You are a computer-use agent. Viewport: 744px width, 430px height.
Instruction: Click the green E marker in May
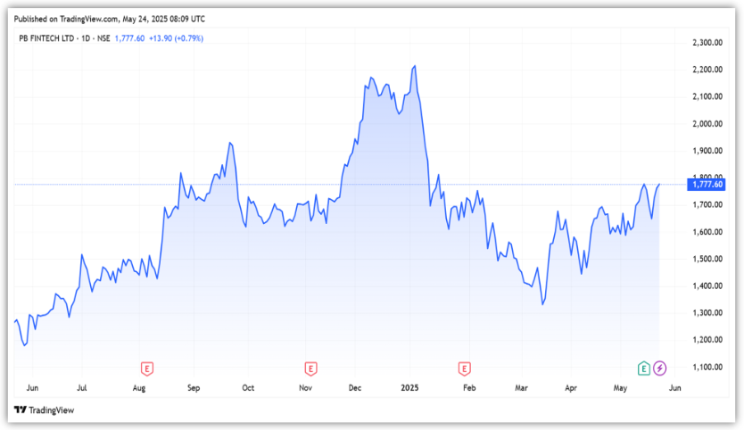coord(644,368)
